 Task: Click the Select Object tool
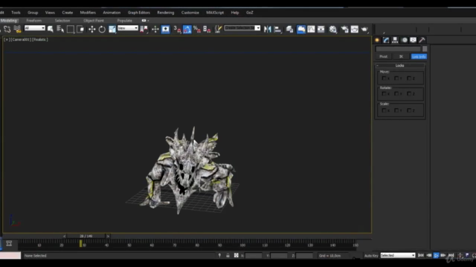coord(51,29)
